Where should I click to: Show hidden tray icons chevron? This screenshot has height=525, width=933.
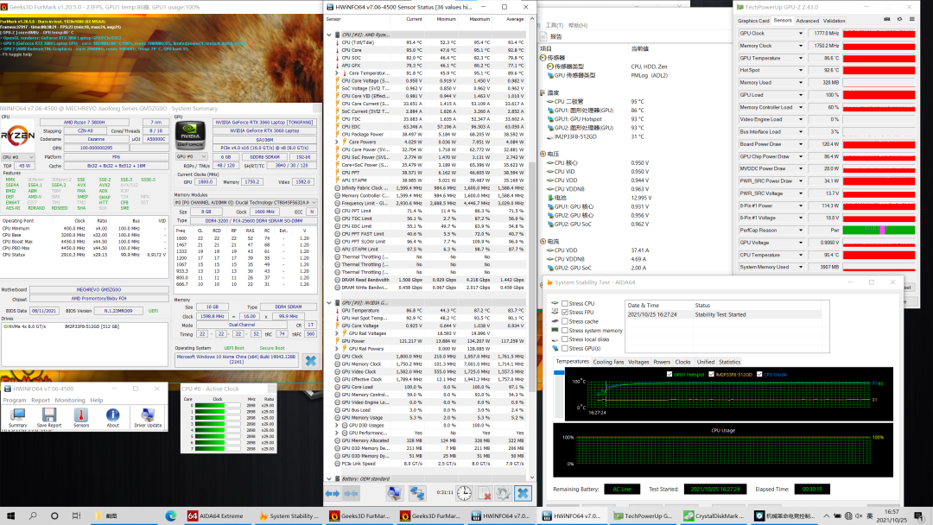click(x=826, y=516)
